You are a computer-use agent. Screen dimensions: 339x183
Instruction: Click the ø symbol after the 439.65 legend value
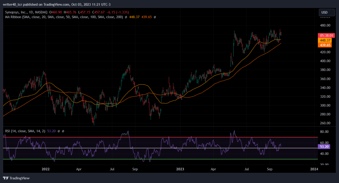tap(155, 17)
